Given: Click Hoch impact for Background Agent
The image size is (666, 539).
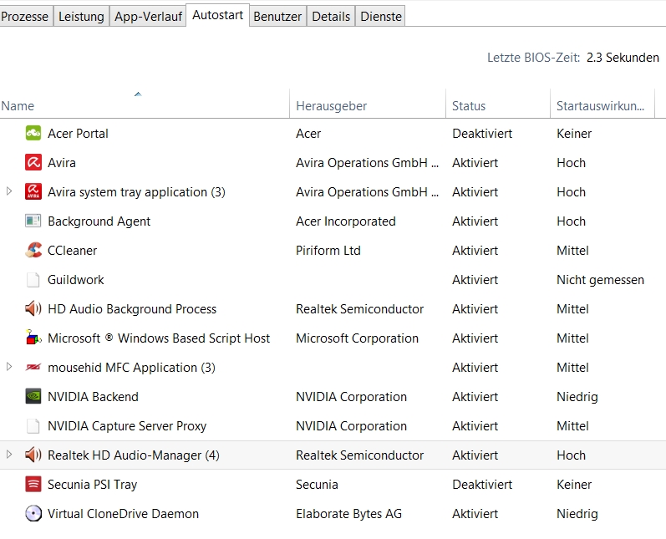Looking at the screenshot, I should (571, 221).
